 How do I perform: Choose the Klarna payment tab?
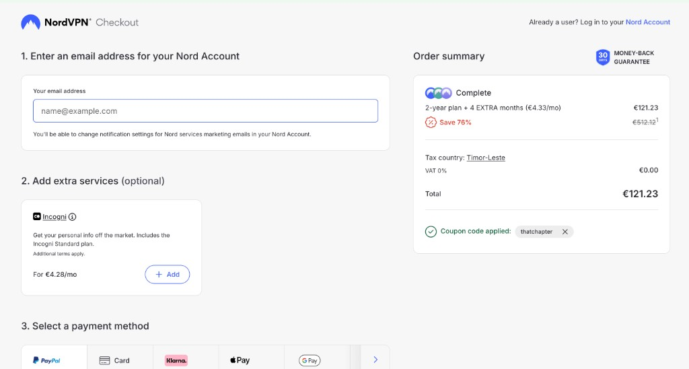186,358
